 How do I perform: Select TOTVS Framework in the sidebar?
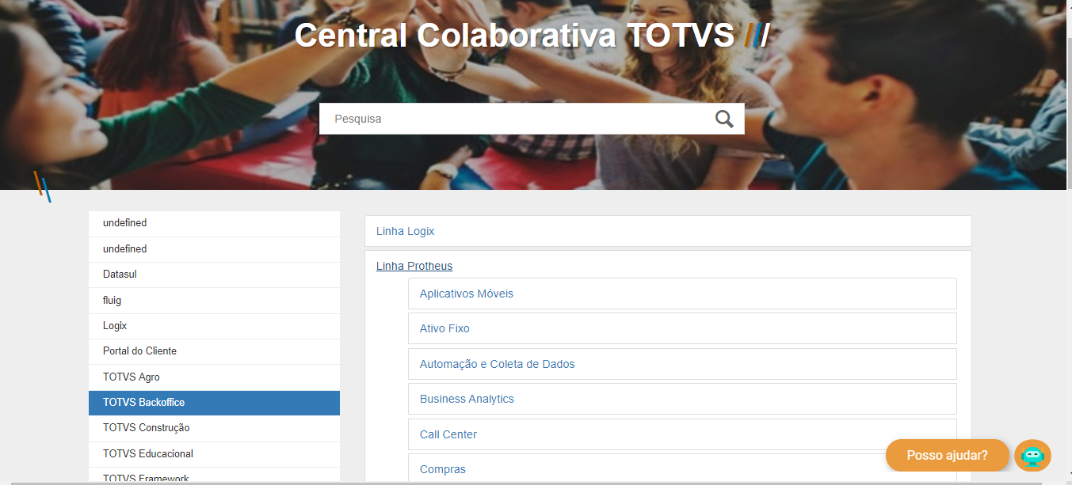pyautogui.click(x=214, y=476)
